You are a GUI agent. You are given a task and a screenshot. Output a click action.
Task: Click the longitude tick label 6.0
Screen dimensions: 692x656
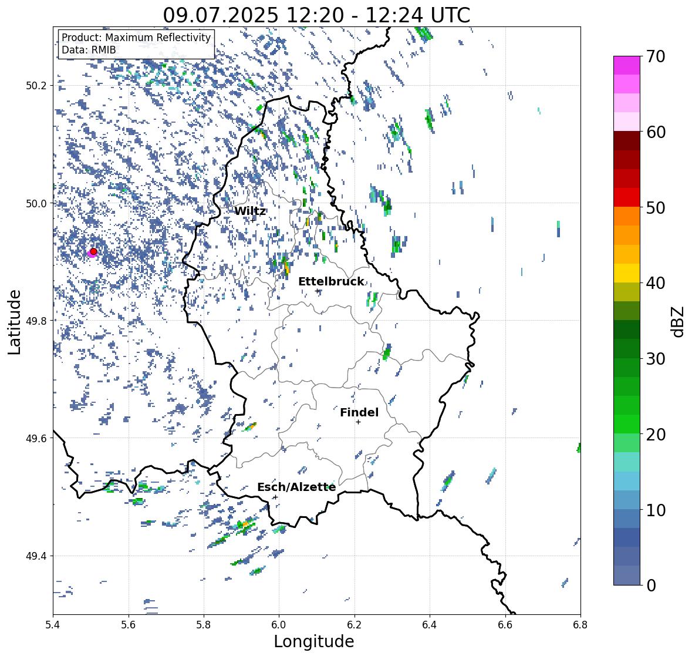(x=279, y=625)
